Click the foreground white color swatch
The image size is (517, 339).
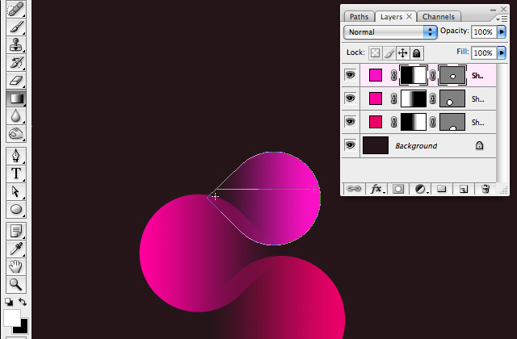pos(11,316)
